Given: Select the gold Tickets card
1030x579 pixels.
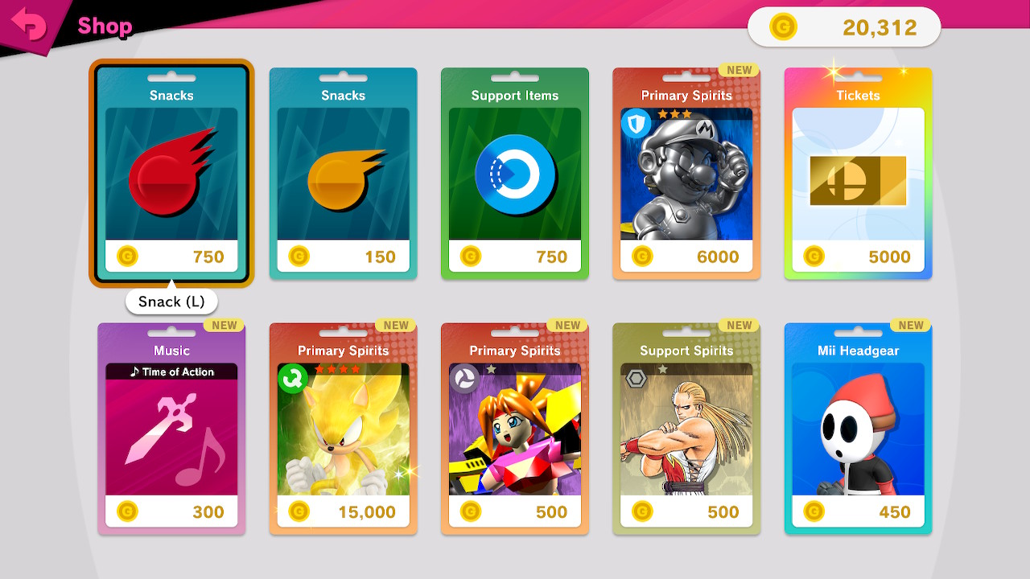Looking at the screenshot, I should click(859, 174).
